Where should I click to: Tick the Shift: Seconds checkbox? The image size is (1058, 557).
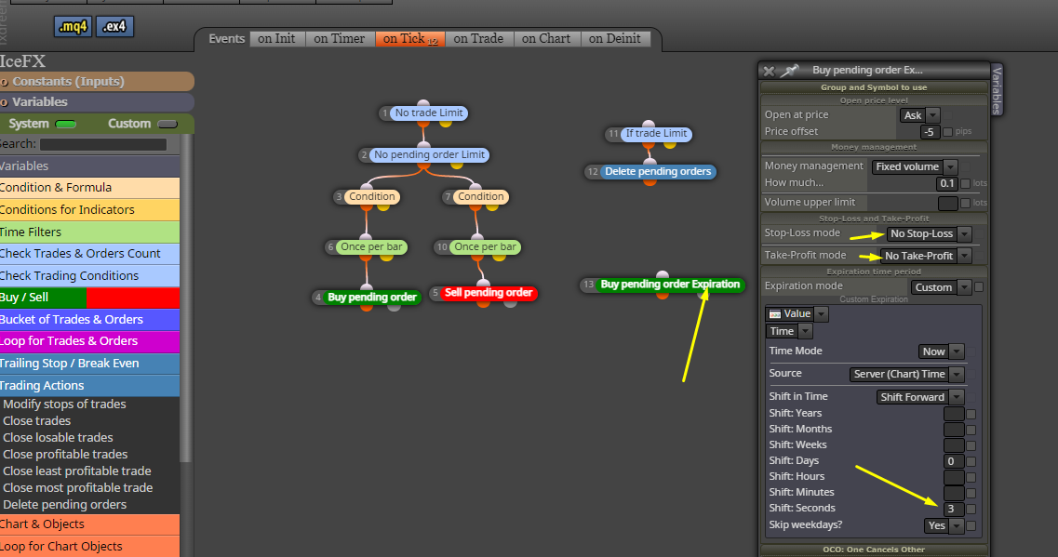point(971,510)
